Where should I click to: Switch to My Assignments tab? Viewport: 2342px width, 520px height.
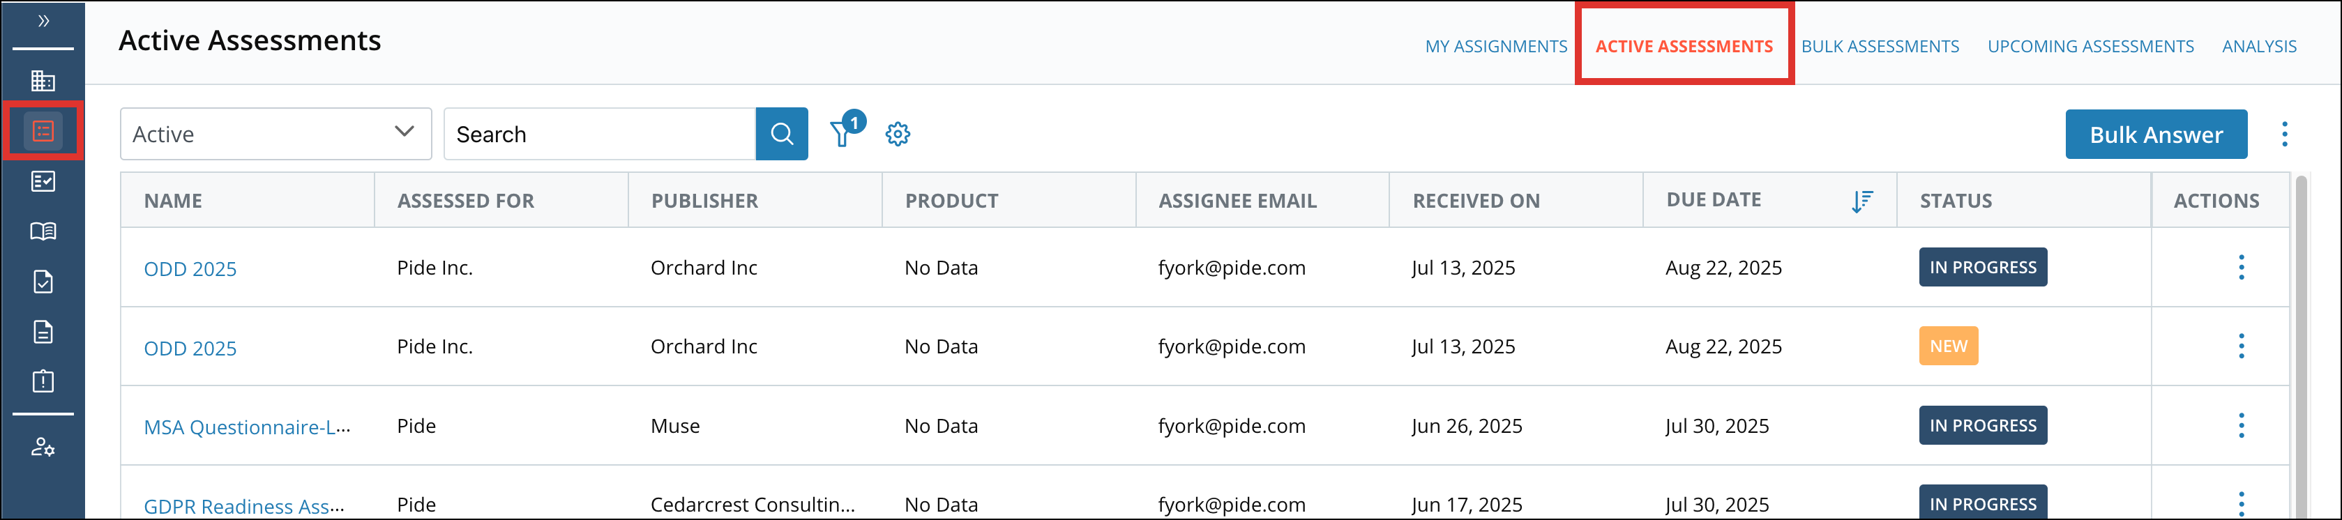tap(1495, 47)
